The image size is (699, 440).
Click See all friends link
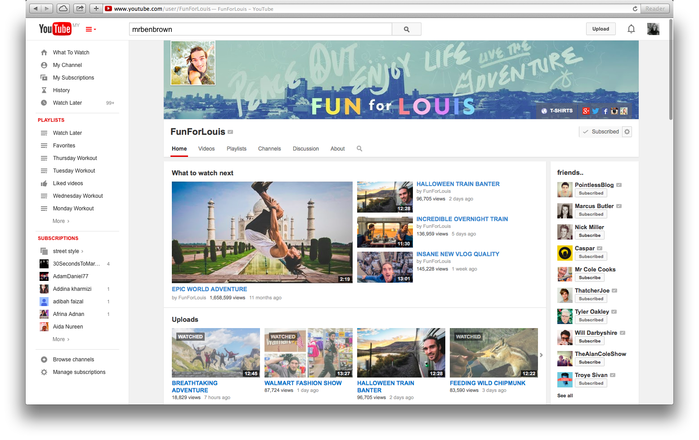[565, 396]
